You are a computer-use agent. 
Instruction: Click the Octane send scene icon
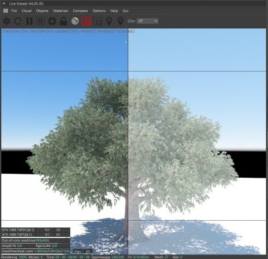tap(7, 21)
